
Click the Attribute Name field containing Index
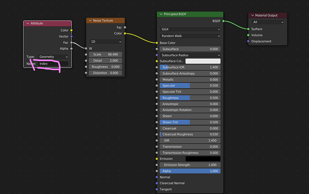(53, 63)
